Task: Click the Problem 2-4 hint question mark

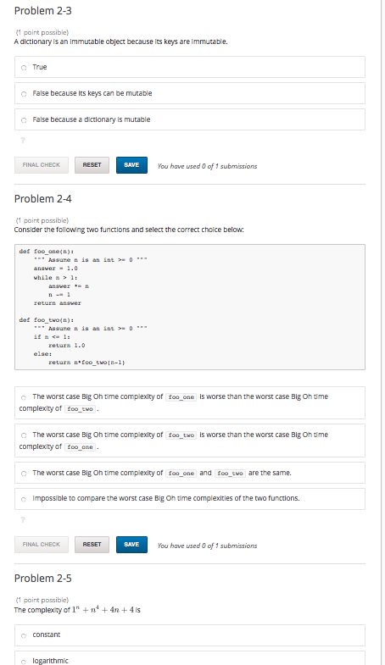Action: 23,519
